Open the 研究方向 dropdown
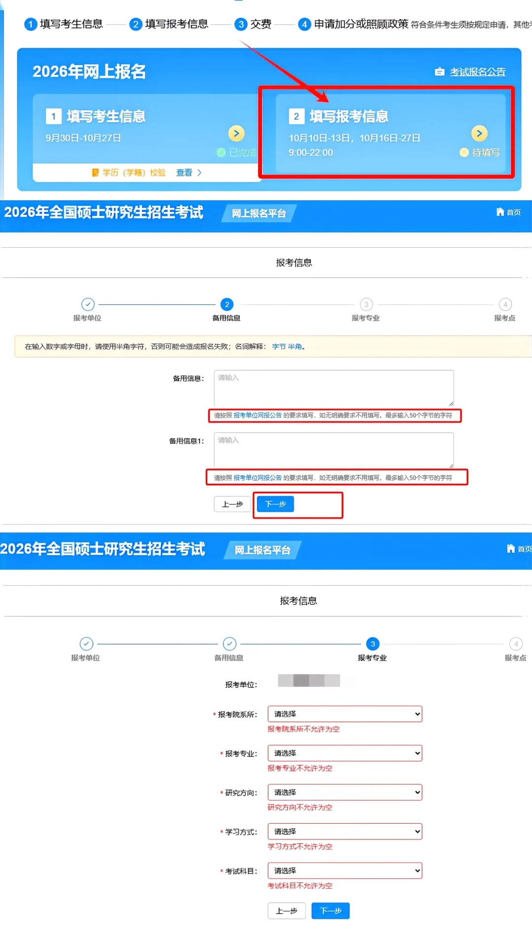532x934 pixels. 345,792
